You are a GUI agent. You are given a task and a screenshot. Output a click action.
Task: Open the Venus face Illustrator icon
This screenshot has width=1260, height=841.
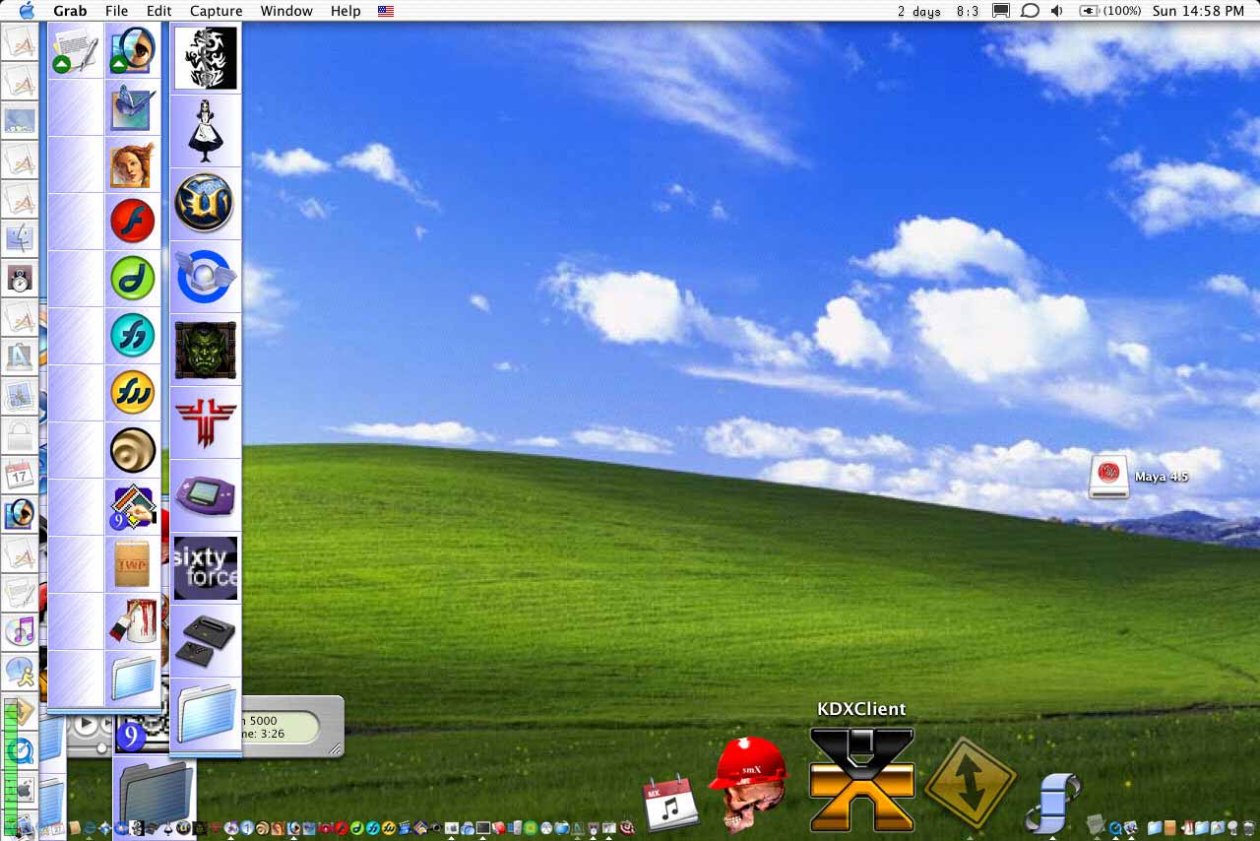(132, 164)
